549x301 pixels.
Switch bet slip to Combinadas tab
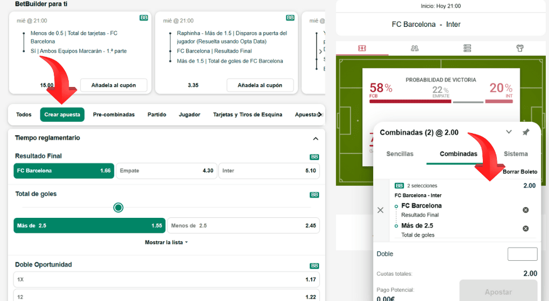458,153
